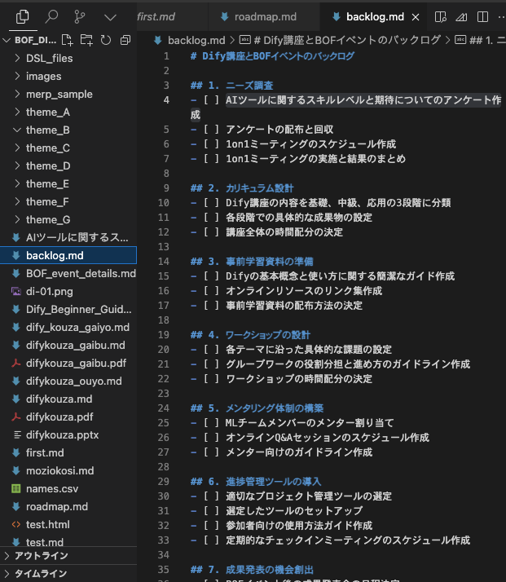The width and height of the screenshot is (506, 582).
Task: Click line number 28 in the gutter
Action: point(164,467)
